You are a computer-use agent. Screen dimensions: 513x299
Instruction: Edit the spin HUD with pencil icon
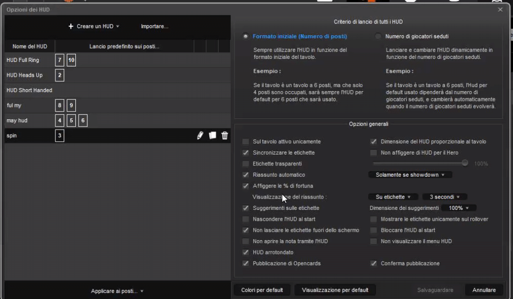(200, 136)
